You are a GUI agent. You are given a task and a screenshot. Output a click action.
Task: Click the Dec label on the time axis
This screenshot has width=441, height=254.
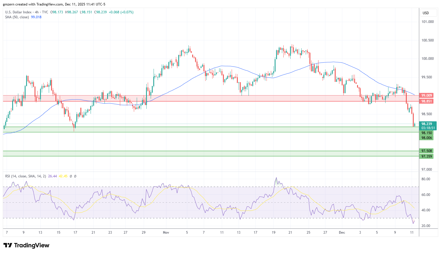point(342,233)
